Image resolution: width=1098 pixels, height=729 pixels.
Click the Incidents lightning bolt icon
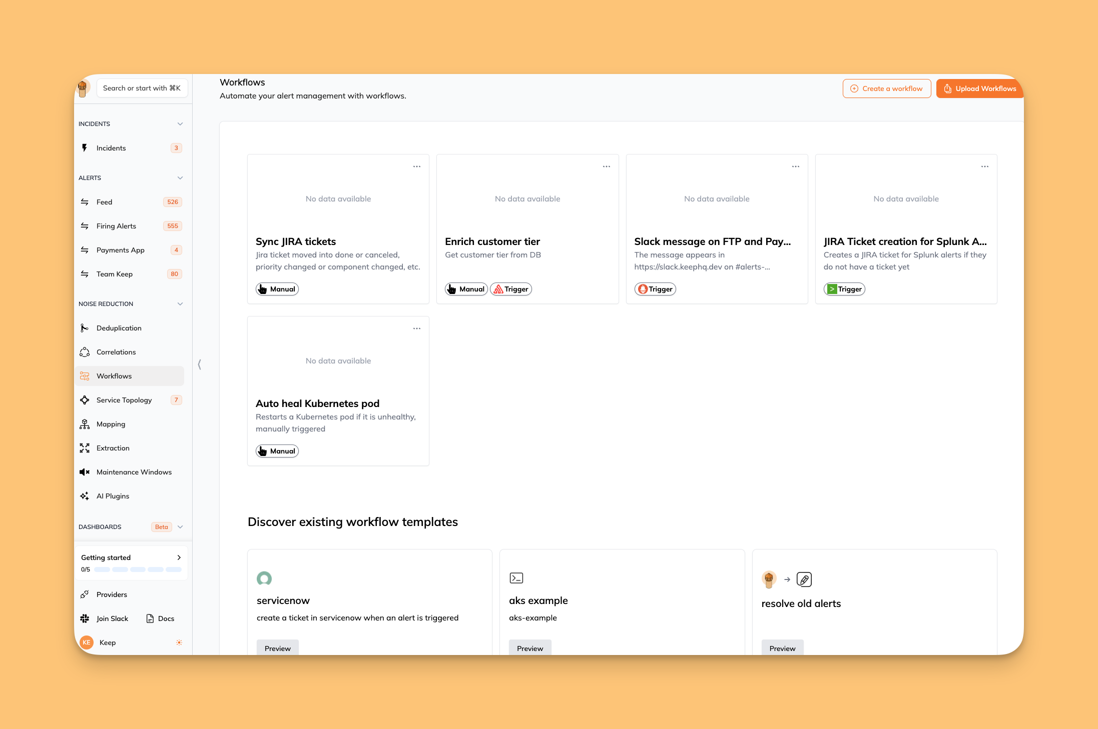click(x=85, y=148)
